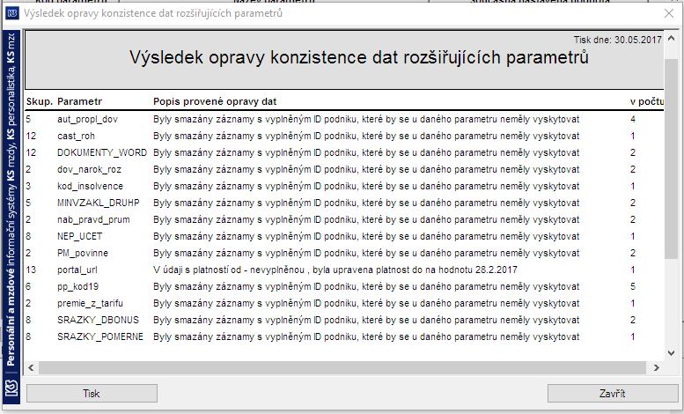Select the pp_kod19 parameter cell

point(77,286)
